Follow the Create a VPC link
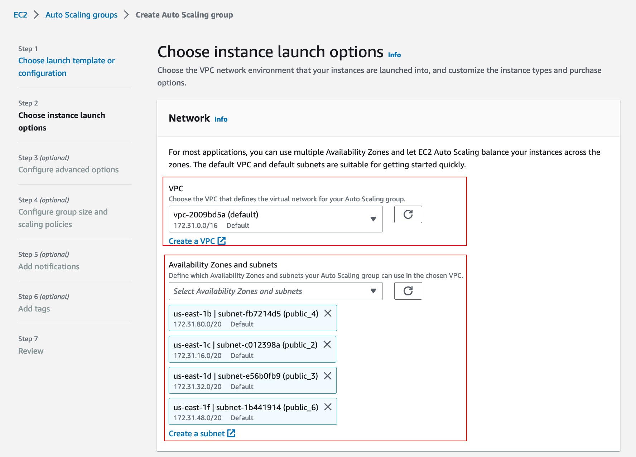The width and height of the screenshot is (636, 457). pos(197,241)
